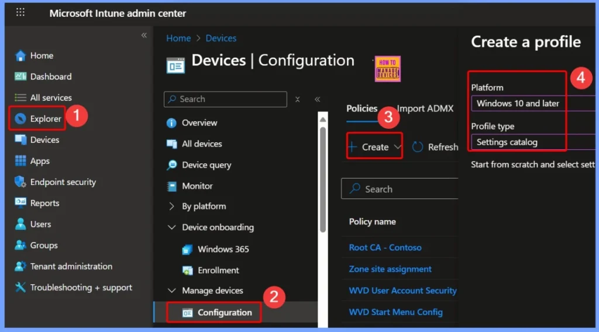Click the Explorer compass icon

(20, 119)
